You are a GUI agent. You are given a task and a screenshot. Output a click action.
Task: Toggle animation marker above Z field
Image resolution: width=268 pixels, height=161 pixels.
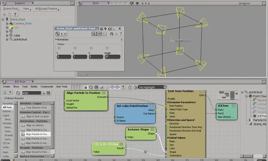[x=91, y=48]
